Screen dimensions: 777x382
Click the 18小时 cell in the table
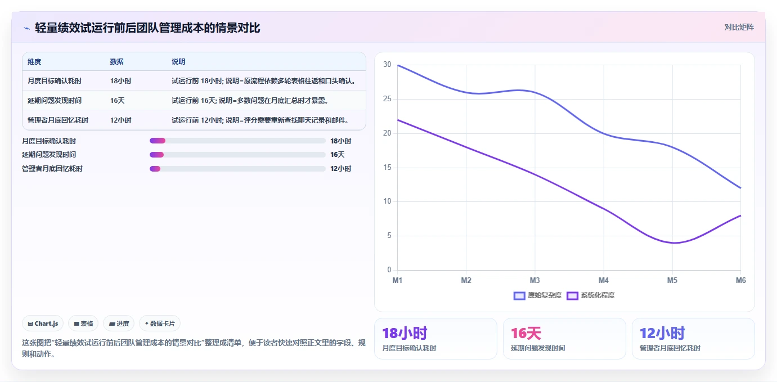click(x=120, y=81)
